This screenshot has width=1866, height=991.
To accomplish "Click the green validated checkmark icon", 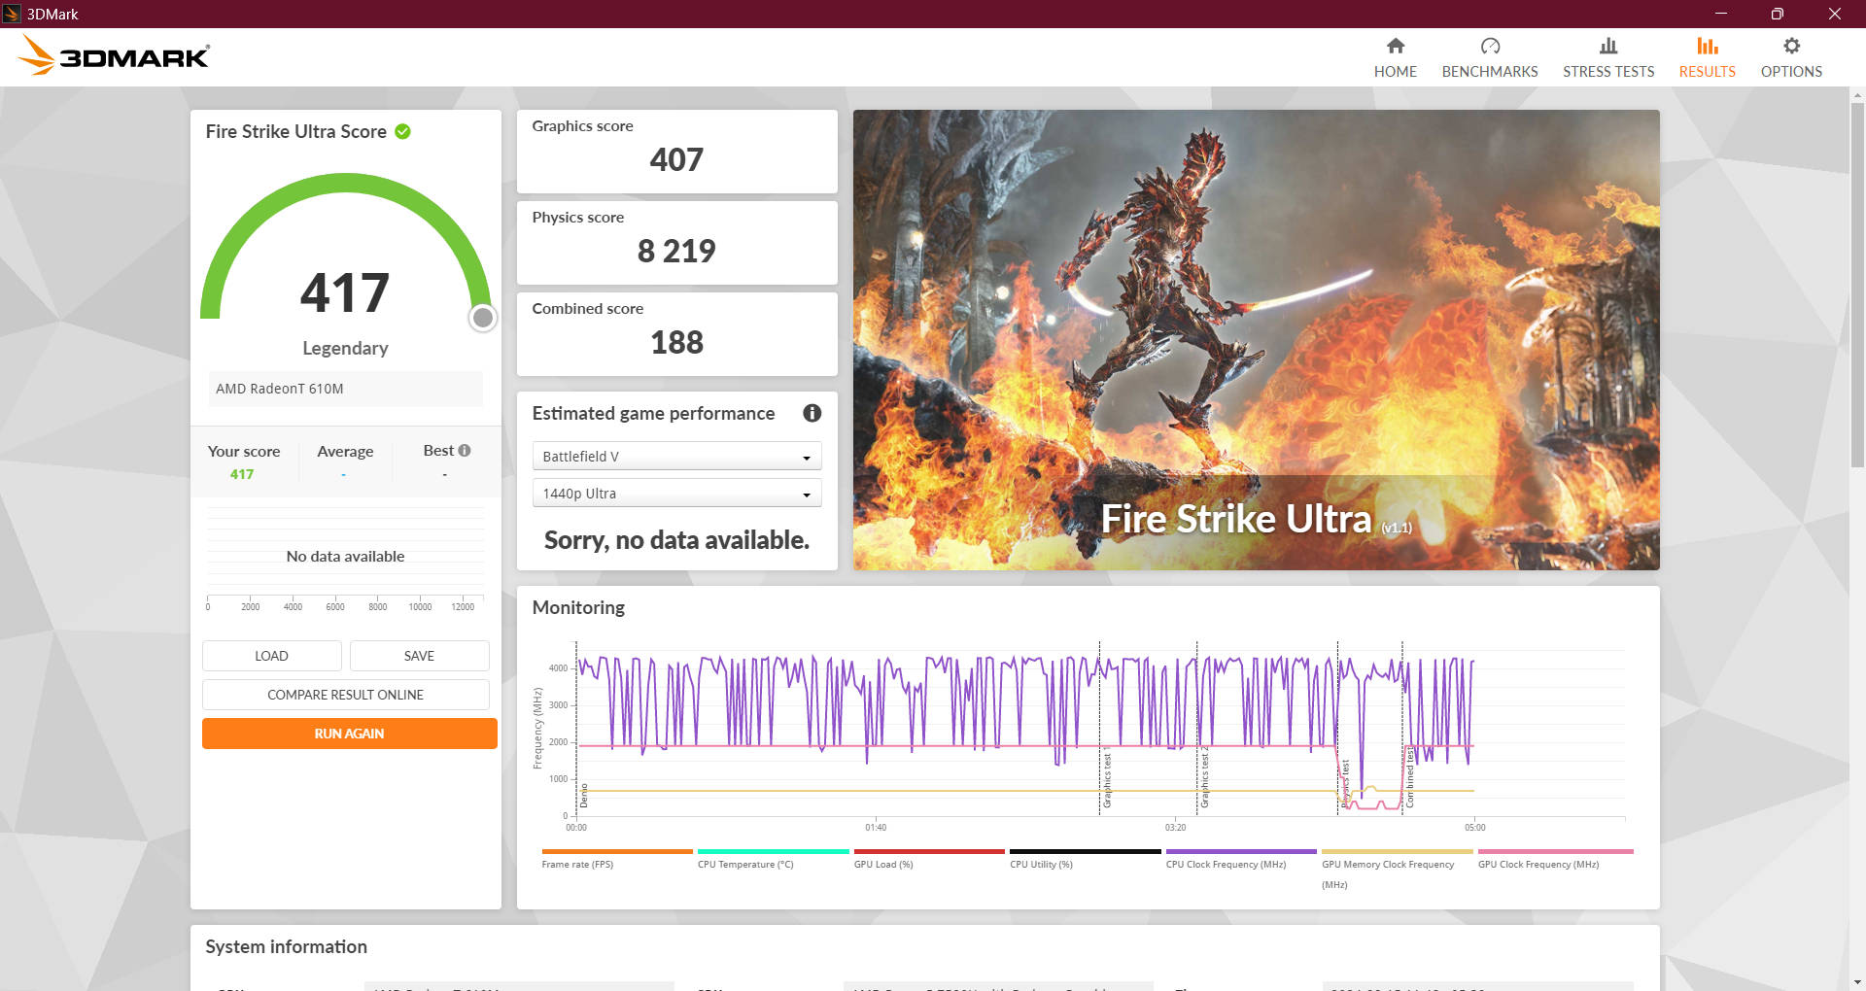I will (402, 131).
